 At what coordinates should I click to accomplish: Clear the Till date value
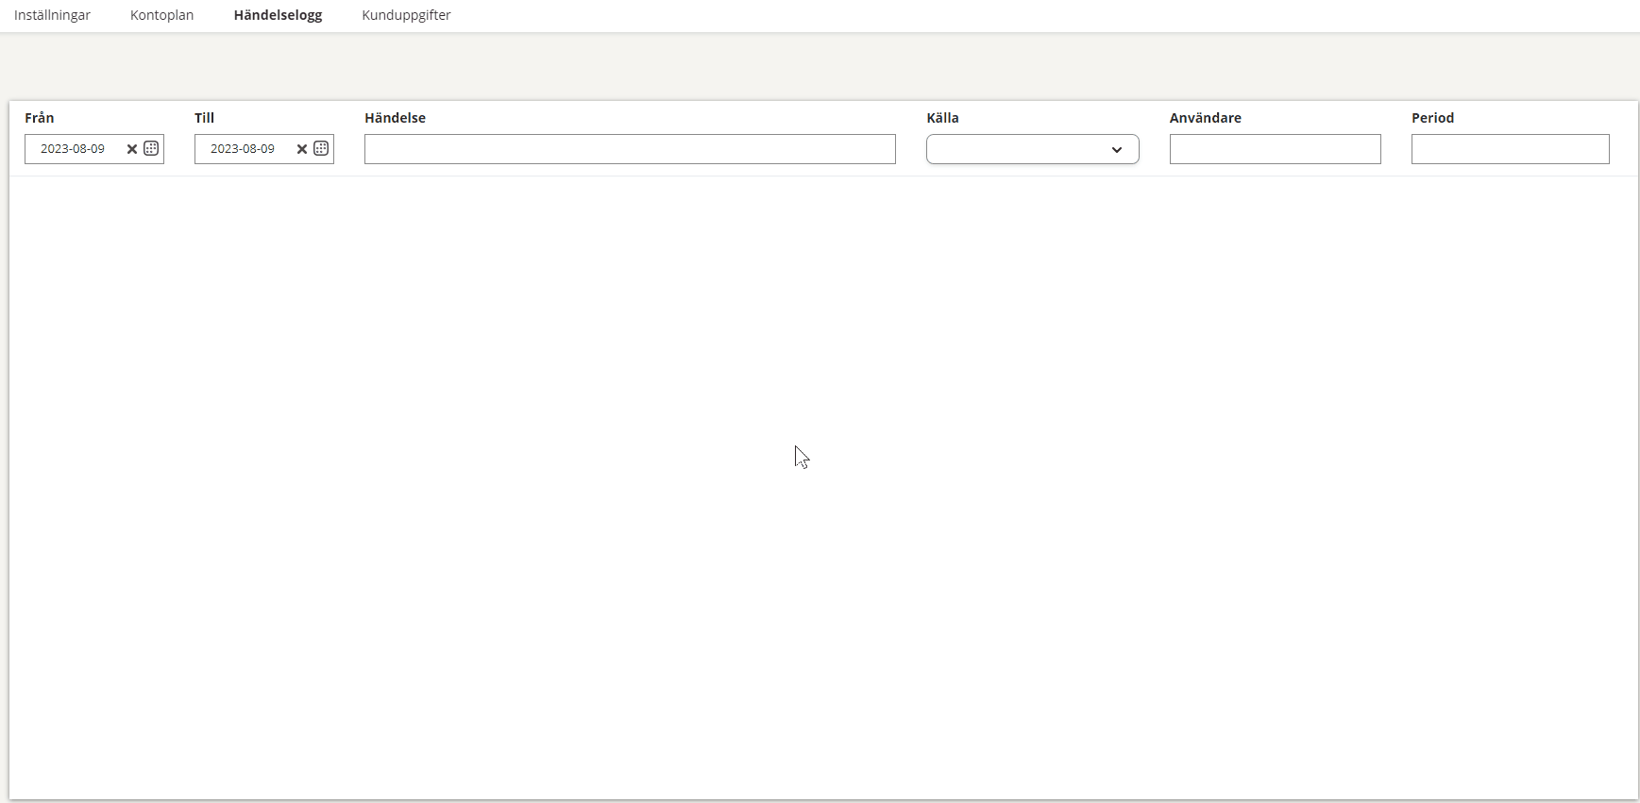point(302,149)
